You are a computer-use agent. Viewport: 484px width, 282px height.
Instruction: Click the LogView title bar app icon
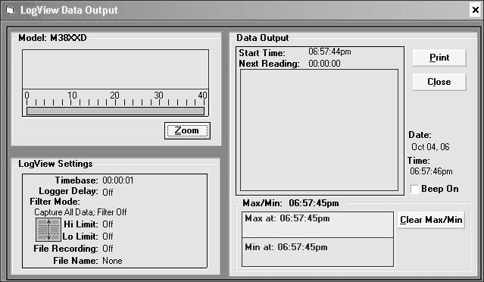pyautogui.click(x=10, y=10)
